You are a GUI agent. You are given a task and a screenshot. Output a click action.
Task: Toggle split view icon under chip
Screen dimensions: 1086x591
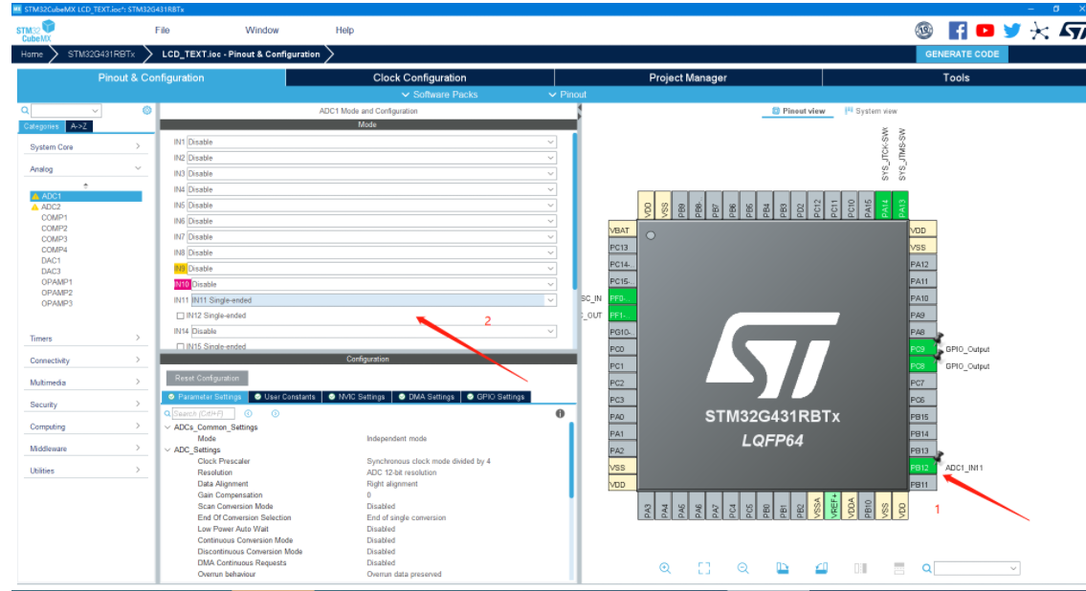860,568
